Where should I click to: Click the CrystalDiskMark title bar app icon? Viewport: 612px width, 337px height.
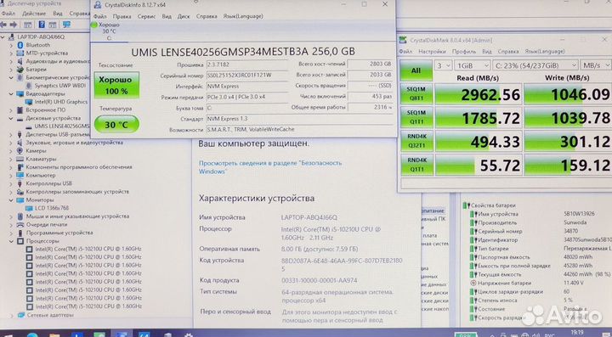[404, 40]
